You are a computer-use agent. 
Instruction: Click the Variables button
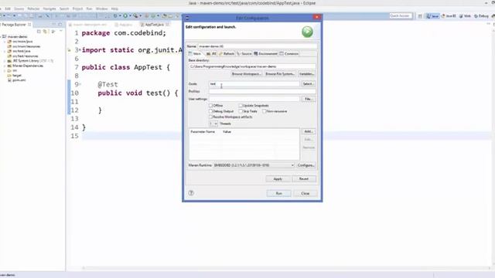[306, 74]
